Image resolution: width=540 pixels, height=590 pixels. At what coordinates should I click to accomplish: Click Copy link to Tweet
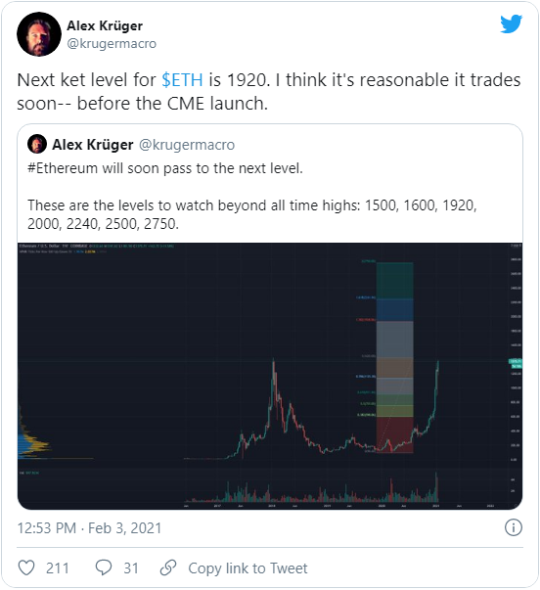pyautogui.click(x=247, y=568)
